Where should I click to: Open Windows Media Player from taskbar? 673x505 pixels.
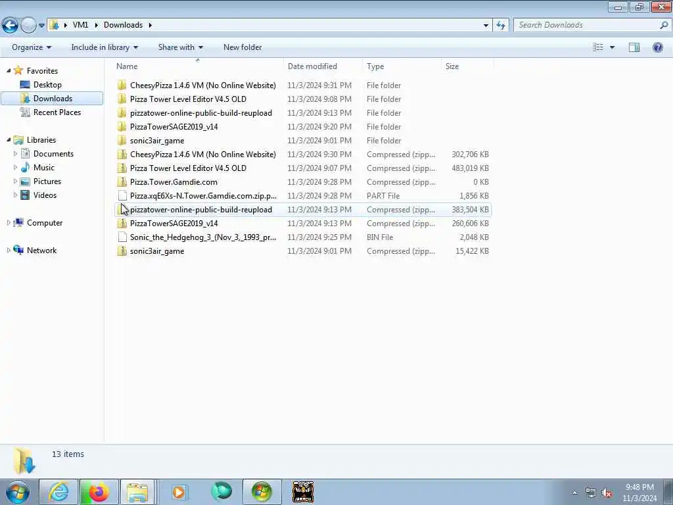(179, 492)
